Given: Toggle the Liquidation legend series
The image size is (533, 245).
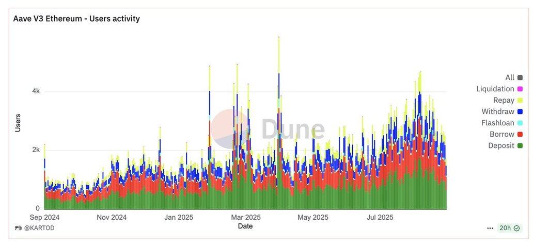Looking at the screenshot, I should click(x=500, y=89).
